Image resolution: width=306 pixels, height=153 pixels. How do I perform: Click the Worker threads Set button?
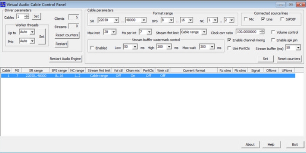tap(42, 36)
